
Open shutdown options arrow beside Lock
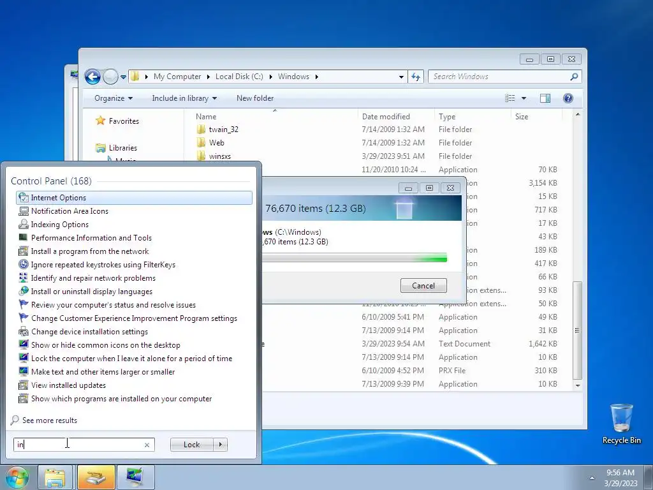coord(220,445)
